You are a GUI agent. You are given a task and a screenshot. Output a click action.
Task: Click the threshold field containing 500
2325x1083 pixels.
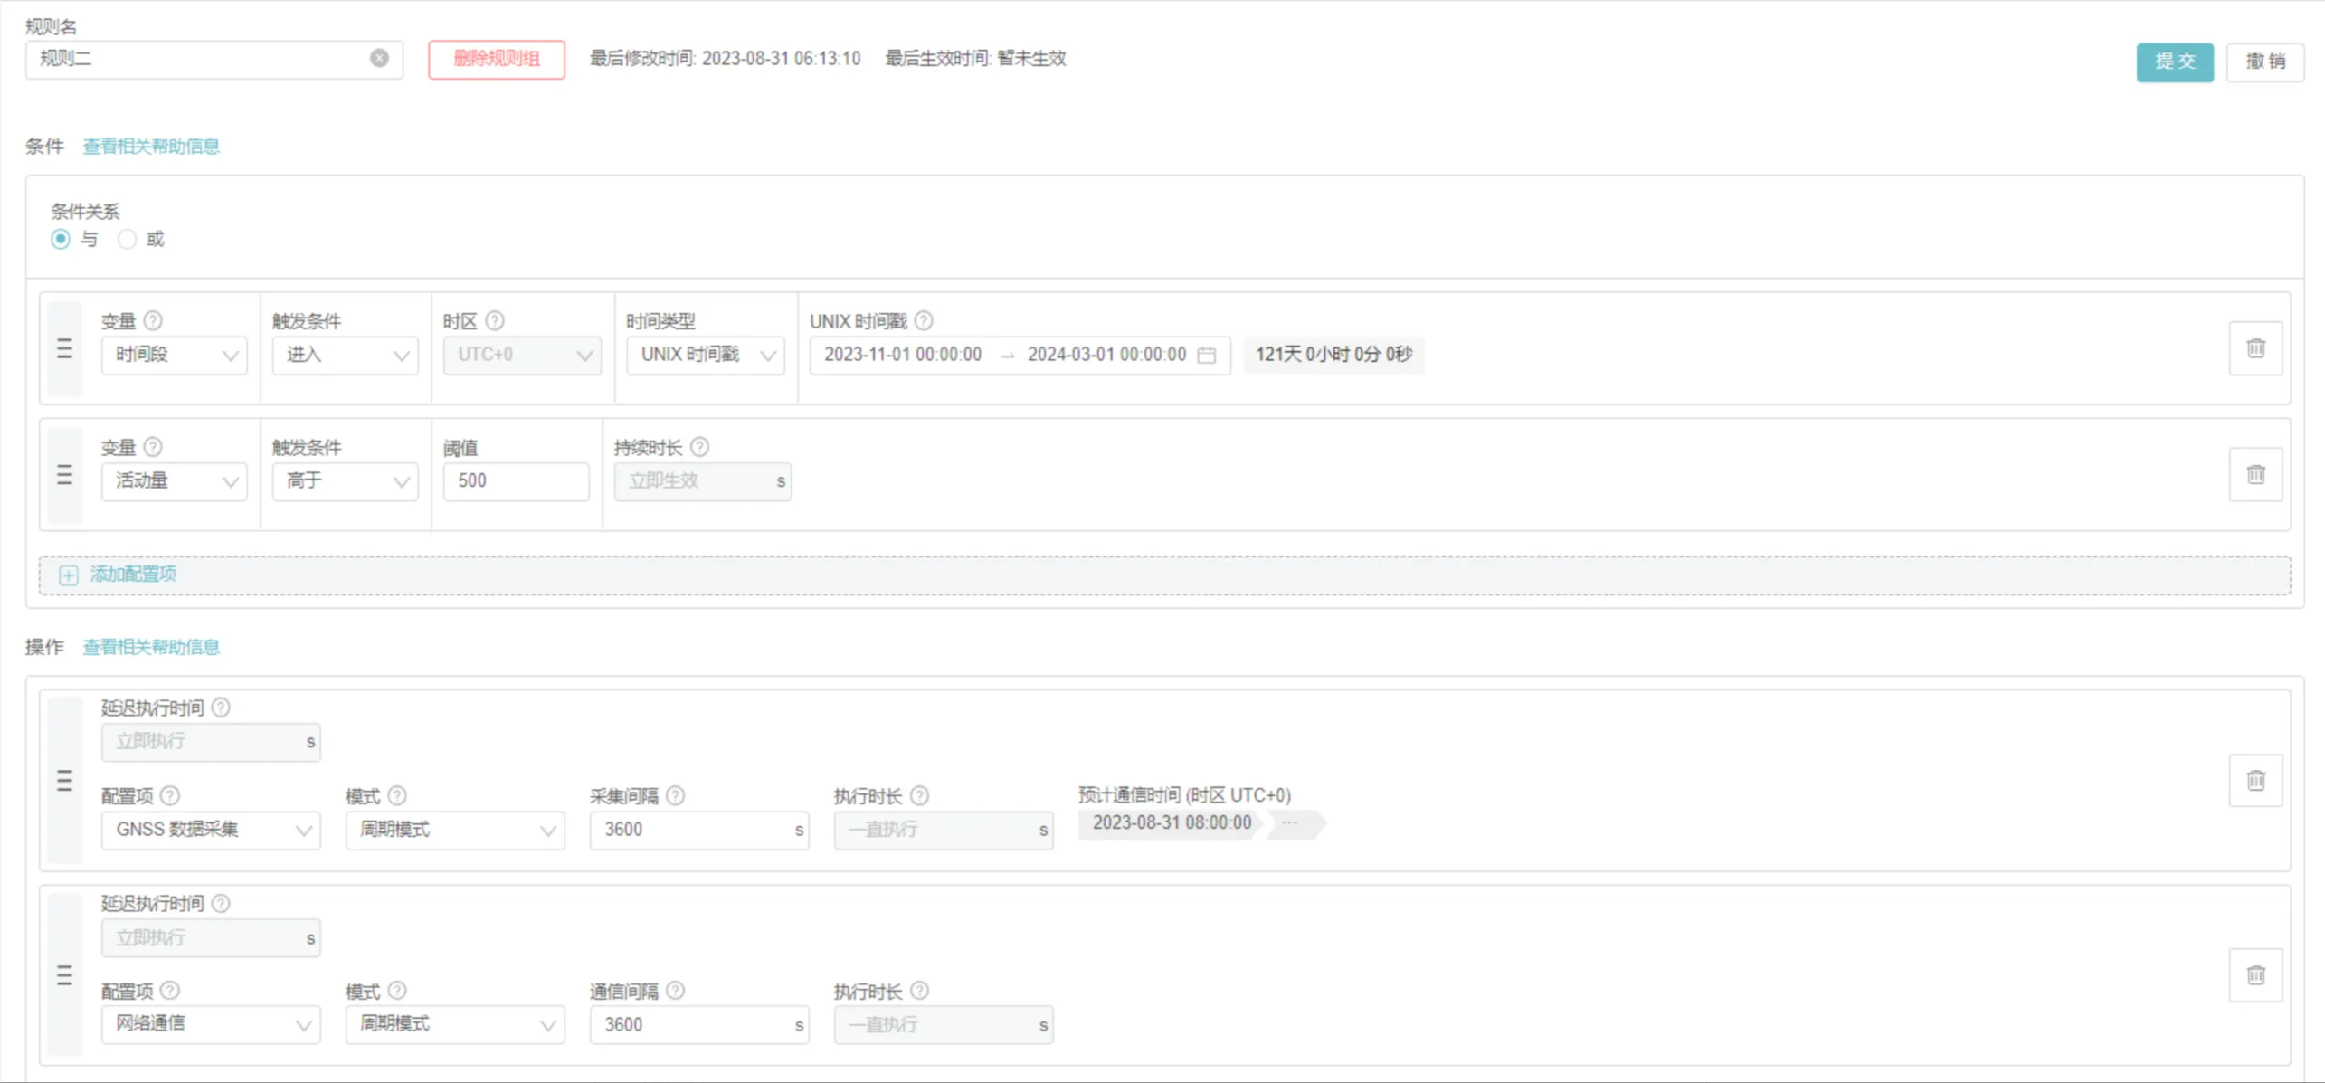coord(516,481)
